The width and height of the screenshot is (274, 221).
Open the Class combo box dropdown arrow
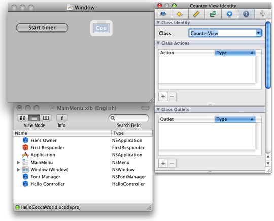[258, 33]
